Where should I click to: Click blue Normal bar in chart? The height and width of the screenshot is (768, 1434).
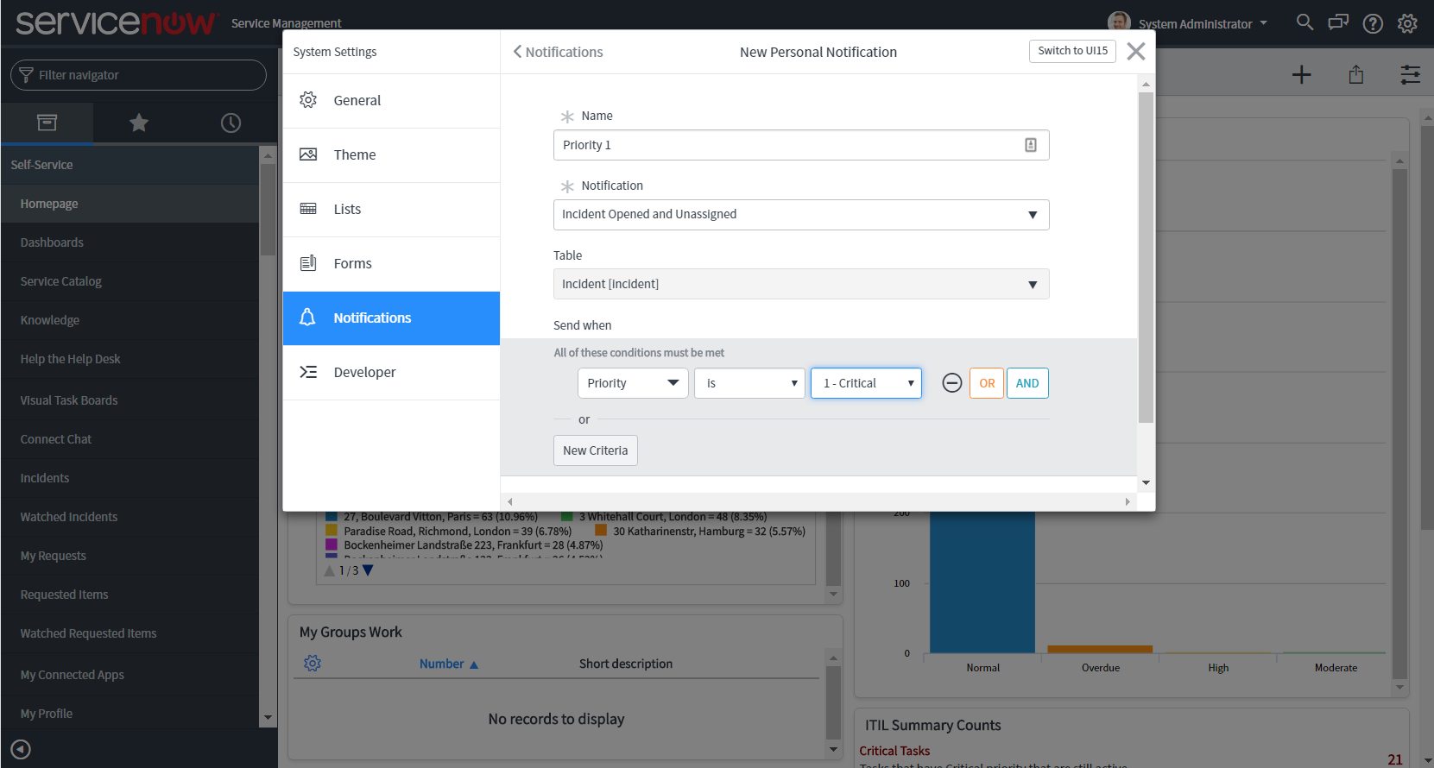coord(982,582)
